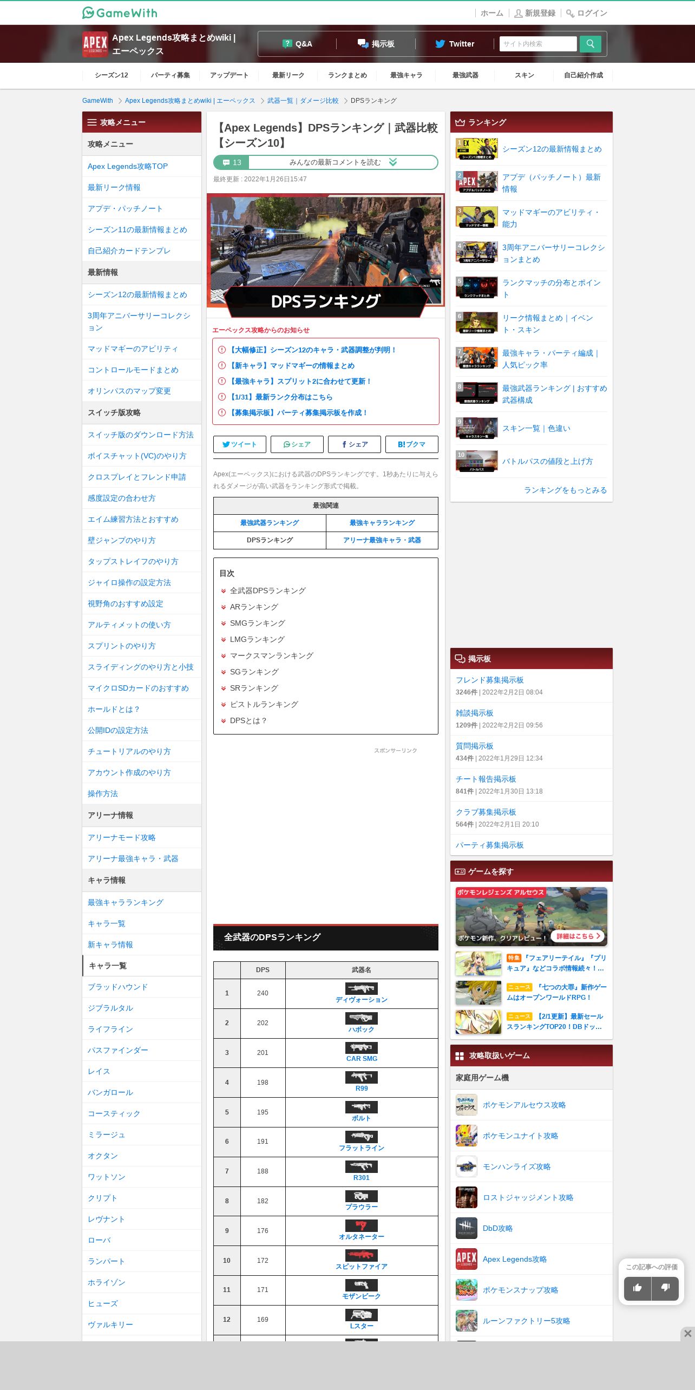Select the 最強武器 navigation tab
695x1390 pixels.
[x=465, y=75]
